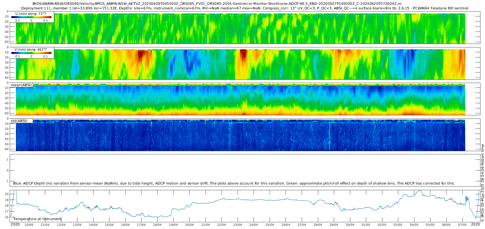Click the 'U (m/s) along -72°T' label
Image resolution: width=485 pixels, height=229 pixels.
pyautogui.click(x=31, y=13)
